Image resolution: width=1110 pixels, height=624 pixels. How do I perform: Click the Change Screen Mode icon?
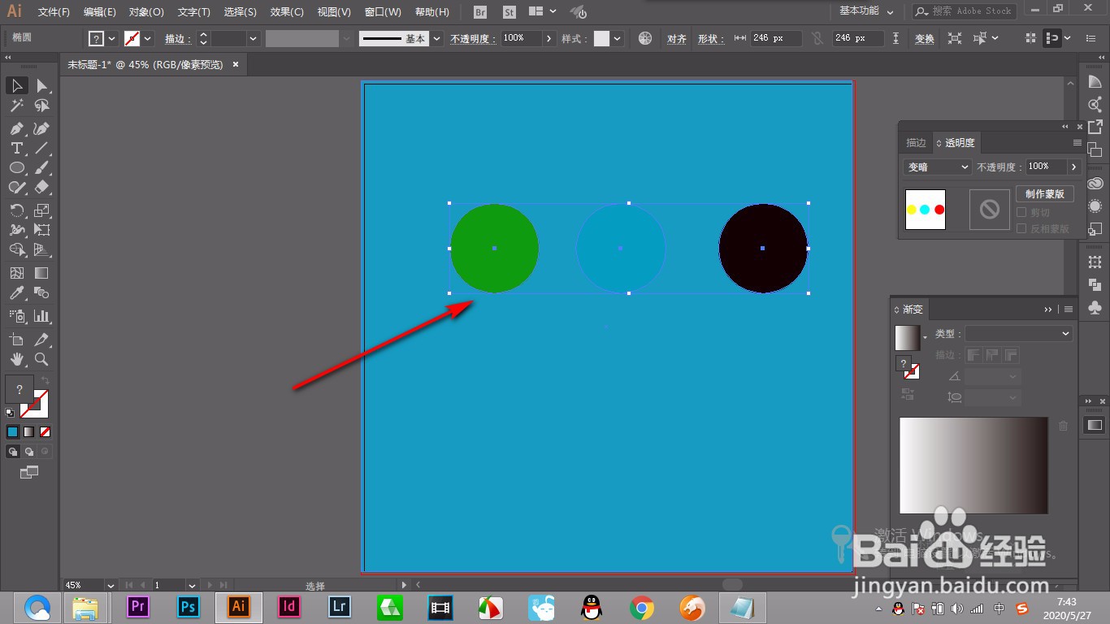(29, 472)
